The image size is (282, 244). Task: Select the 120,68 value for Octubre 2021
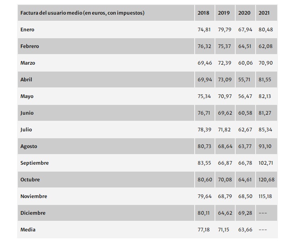[x=265, y=180]
